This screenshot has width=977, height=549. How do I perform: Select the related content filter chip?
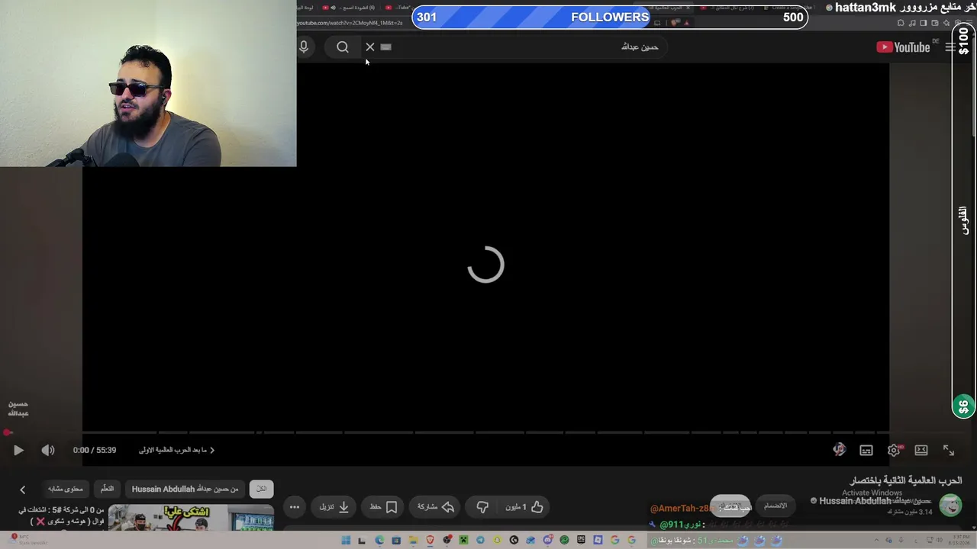pyautogui.click(x=66, y=489)
